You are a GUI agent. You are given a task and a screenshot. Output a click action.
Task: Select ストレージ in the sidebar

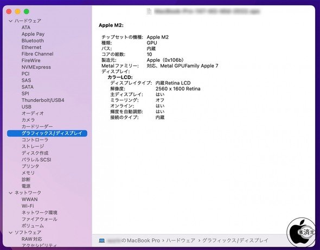pyautogui.click(x=33, y=146)
